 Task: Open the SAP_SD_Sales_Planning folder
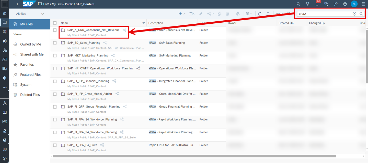click(84, 43)
